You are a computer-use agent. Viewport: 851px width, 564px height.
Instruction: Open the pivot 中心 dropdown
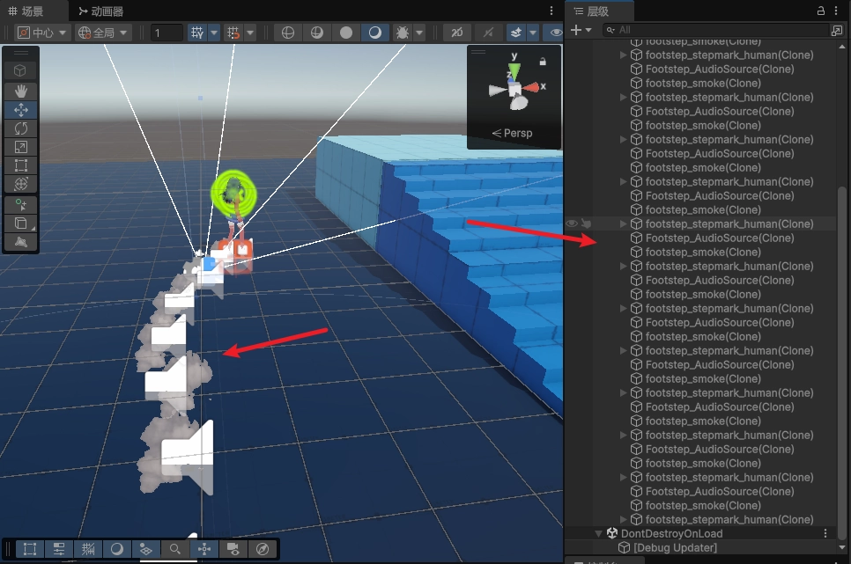pos(41,33)
